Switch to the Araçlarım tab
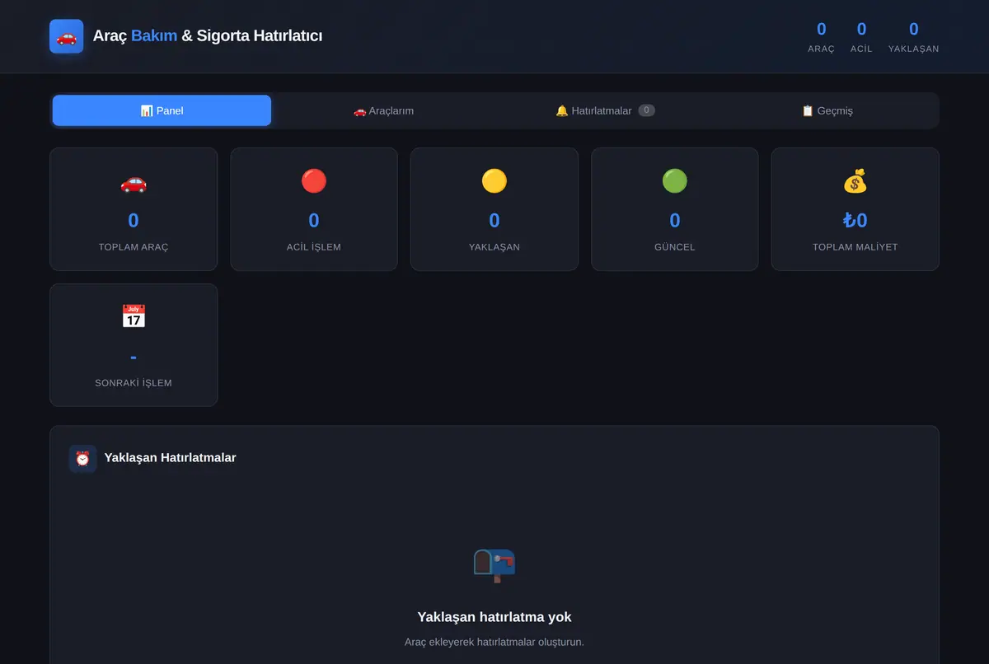The image size is (989, 664). (x=383, y=110)
